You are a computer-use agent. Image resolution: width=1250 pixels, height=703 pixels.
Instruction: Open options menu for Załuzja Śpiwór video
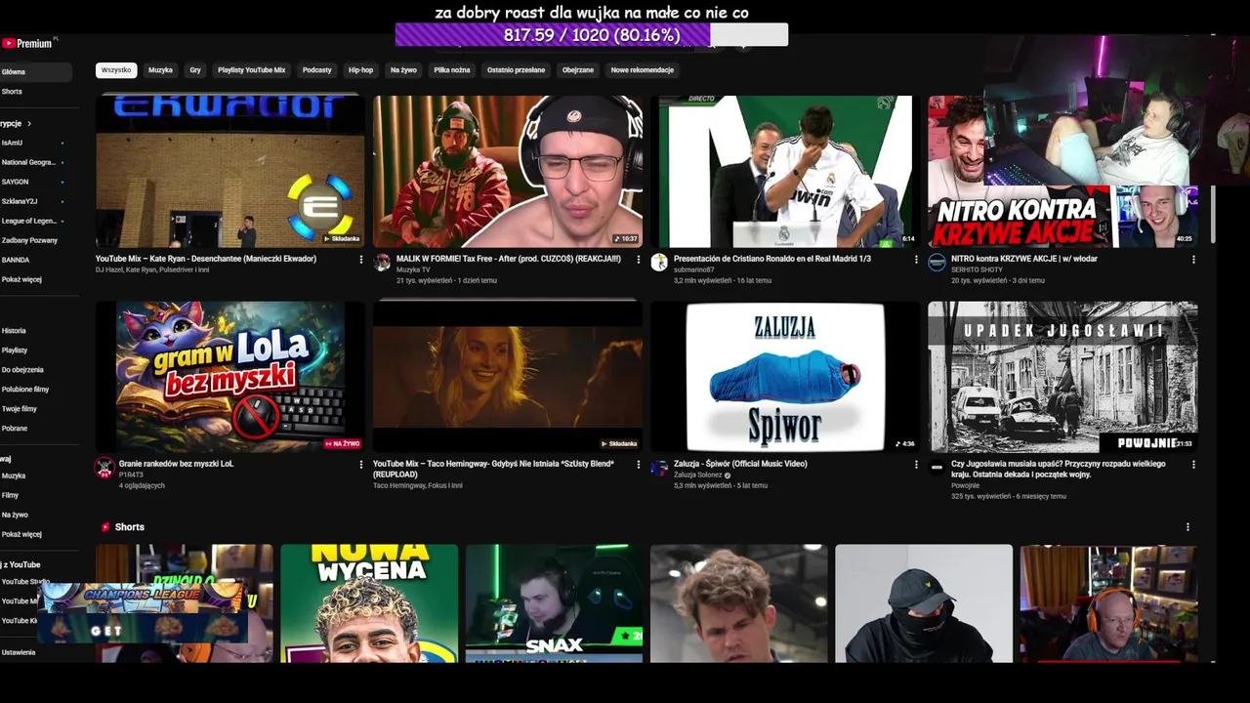[916, 465]
